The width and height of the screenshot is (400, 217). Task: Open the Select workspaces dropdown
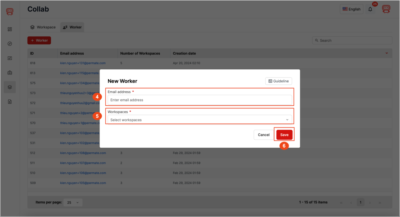[x=199, y=120]
